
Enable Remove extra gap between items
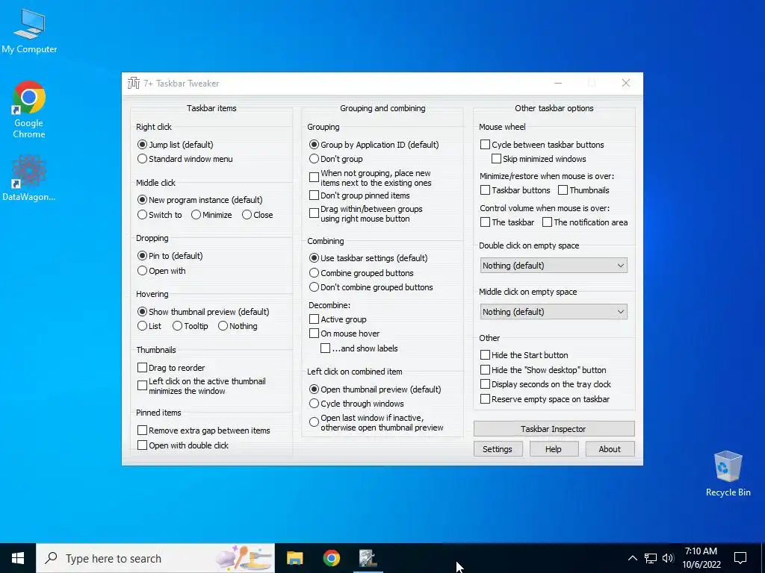click(x=204, y=430)
